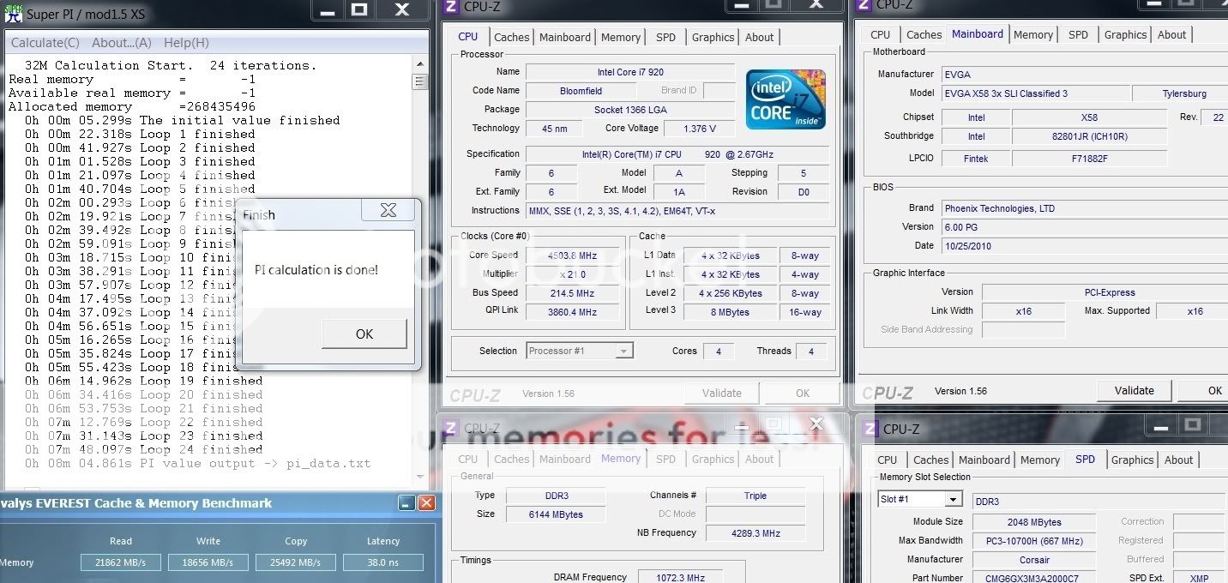Switch to Graphics tab in the SPD window
The height and width of the screenshot is (583, 1228).
(x=1132, y=460)
